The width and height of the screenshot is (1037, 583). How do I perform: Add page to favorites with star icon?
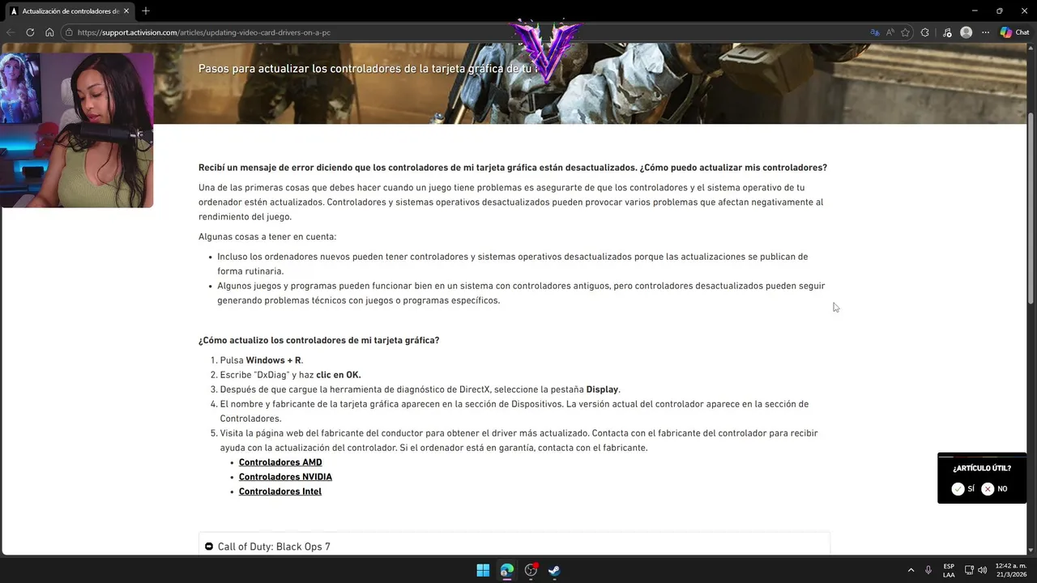tap(905, 32)
